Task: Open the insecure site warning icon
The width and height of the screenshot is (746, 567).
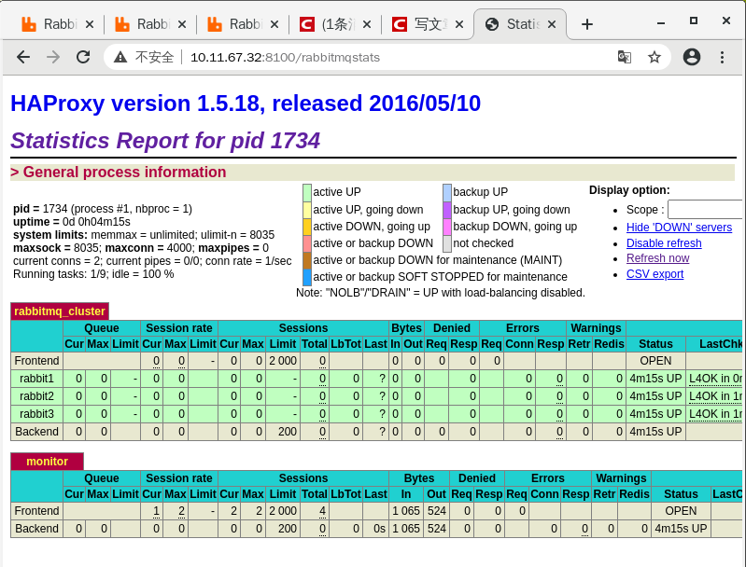Action: click(120, 58)
